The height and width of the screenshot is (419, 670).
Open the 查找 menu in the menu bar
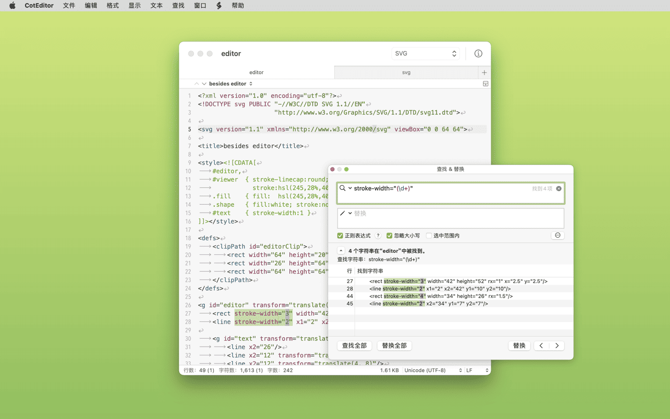point(178,6)
